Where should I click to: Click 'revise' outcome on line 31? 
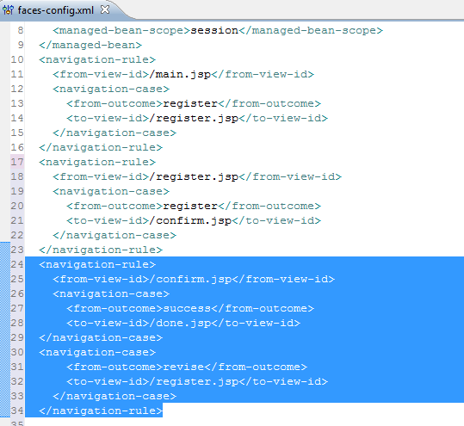(x=183, y=367)
